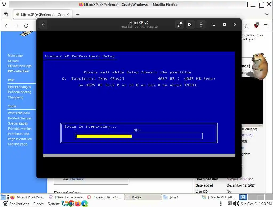Open Explore bootlegs link
273x207 pixels.
pos(19,66)
